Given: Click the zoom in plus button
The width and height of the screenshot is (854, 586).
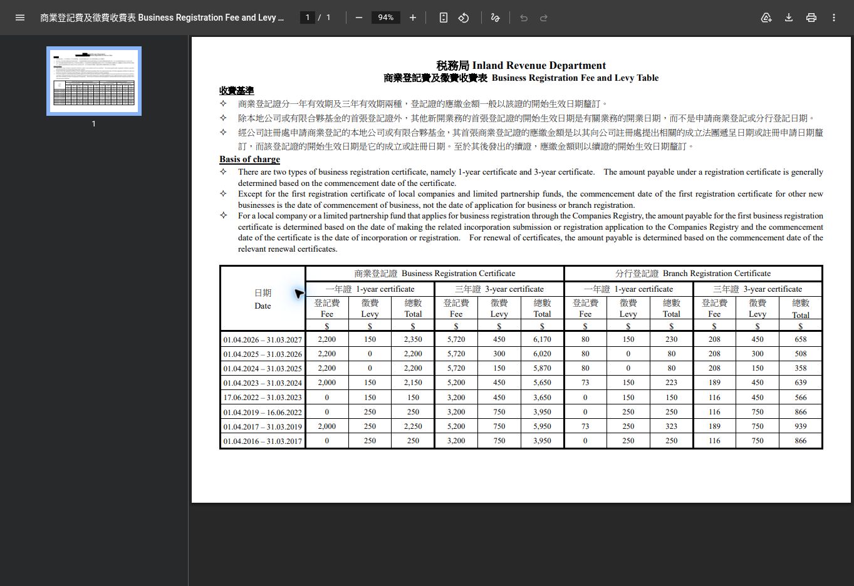Looking at the screenshot, I should click(413, 18).
